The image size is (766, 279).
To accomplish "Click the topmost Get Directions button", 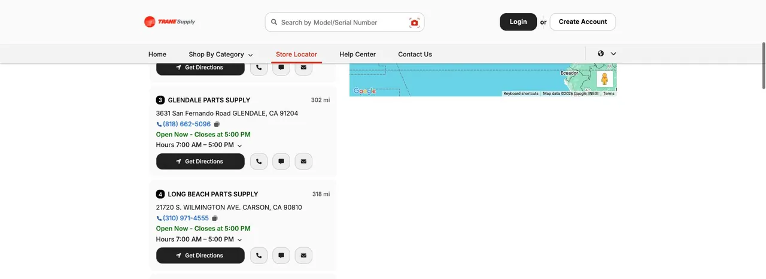I will pyautogui.click(x=200, y=68).
